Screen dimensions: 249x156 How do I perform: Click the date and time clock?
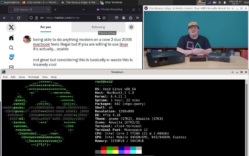coord(235,2)
